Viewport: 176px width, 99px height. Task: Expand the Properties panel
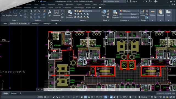pos(125,20)
